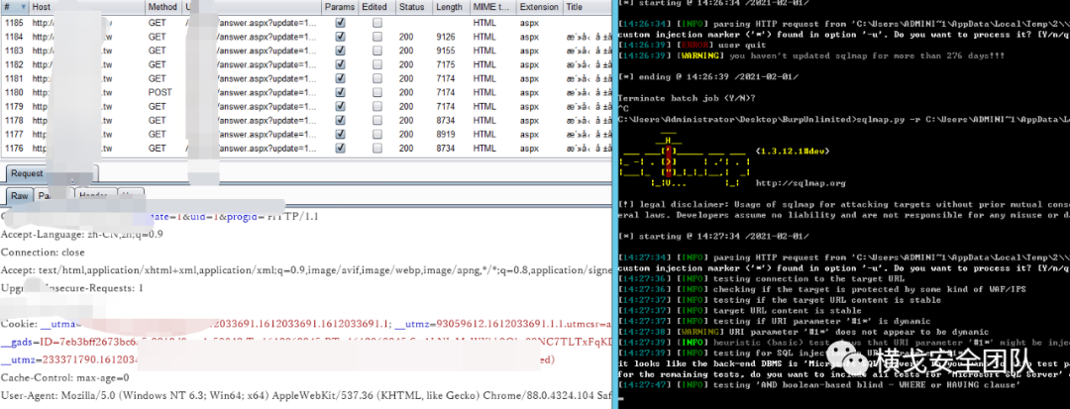Click the HTML MIME cell in row 1177

[484, 135]
